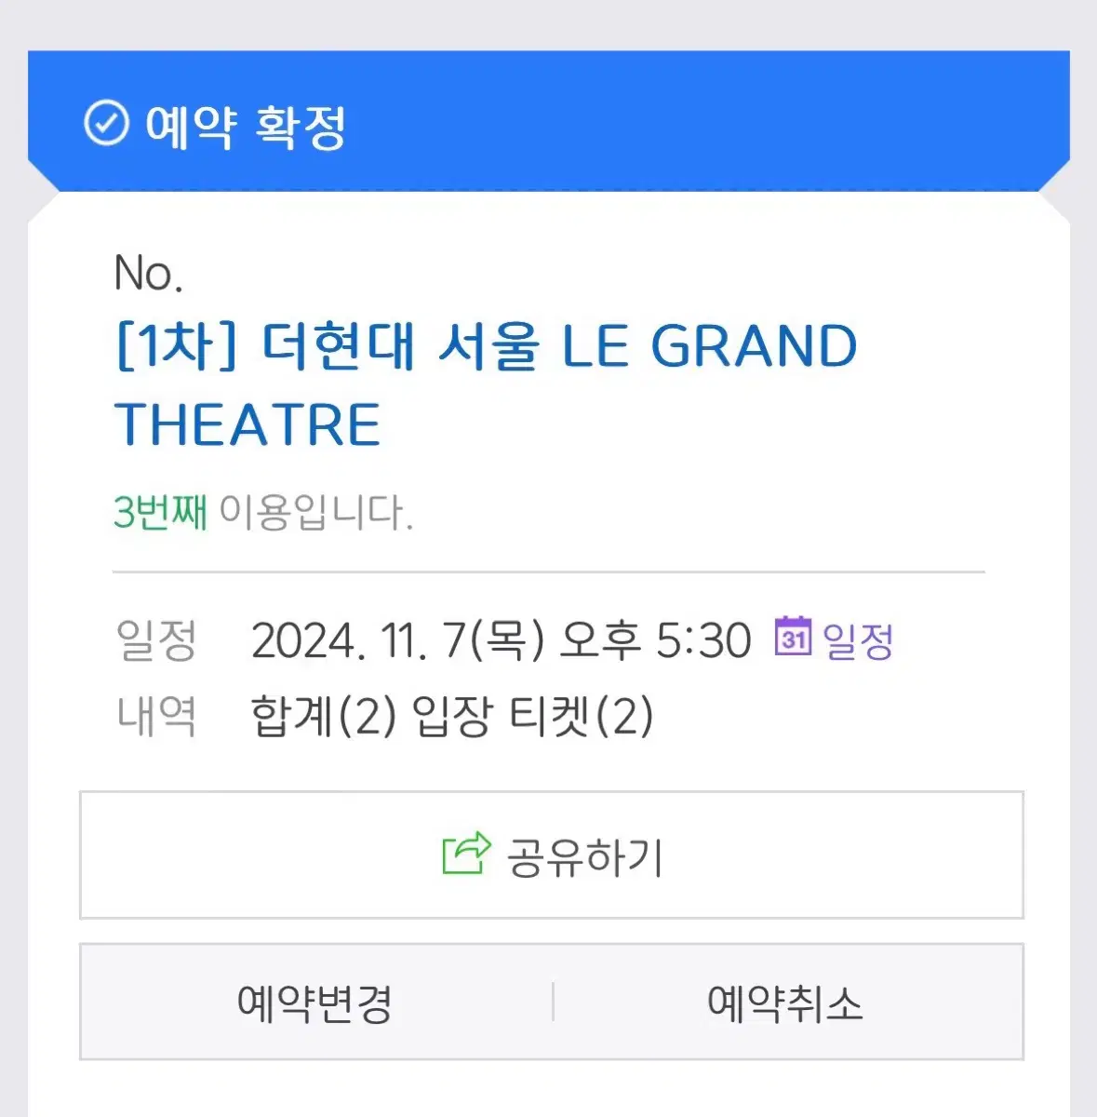Open the 더현대 서울 LE GRAND THEATRE link
1097x1117 pixels.
(486, 385)
